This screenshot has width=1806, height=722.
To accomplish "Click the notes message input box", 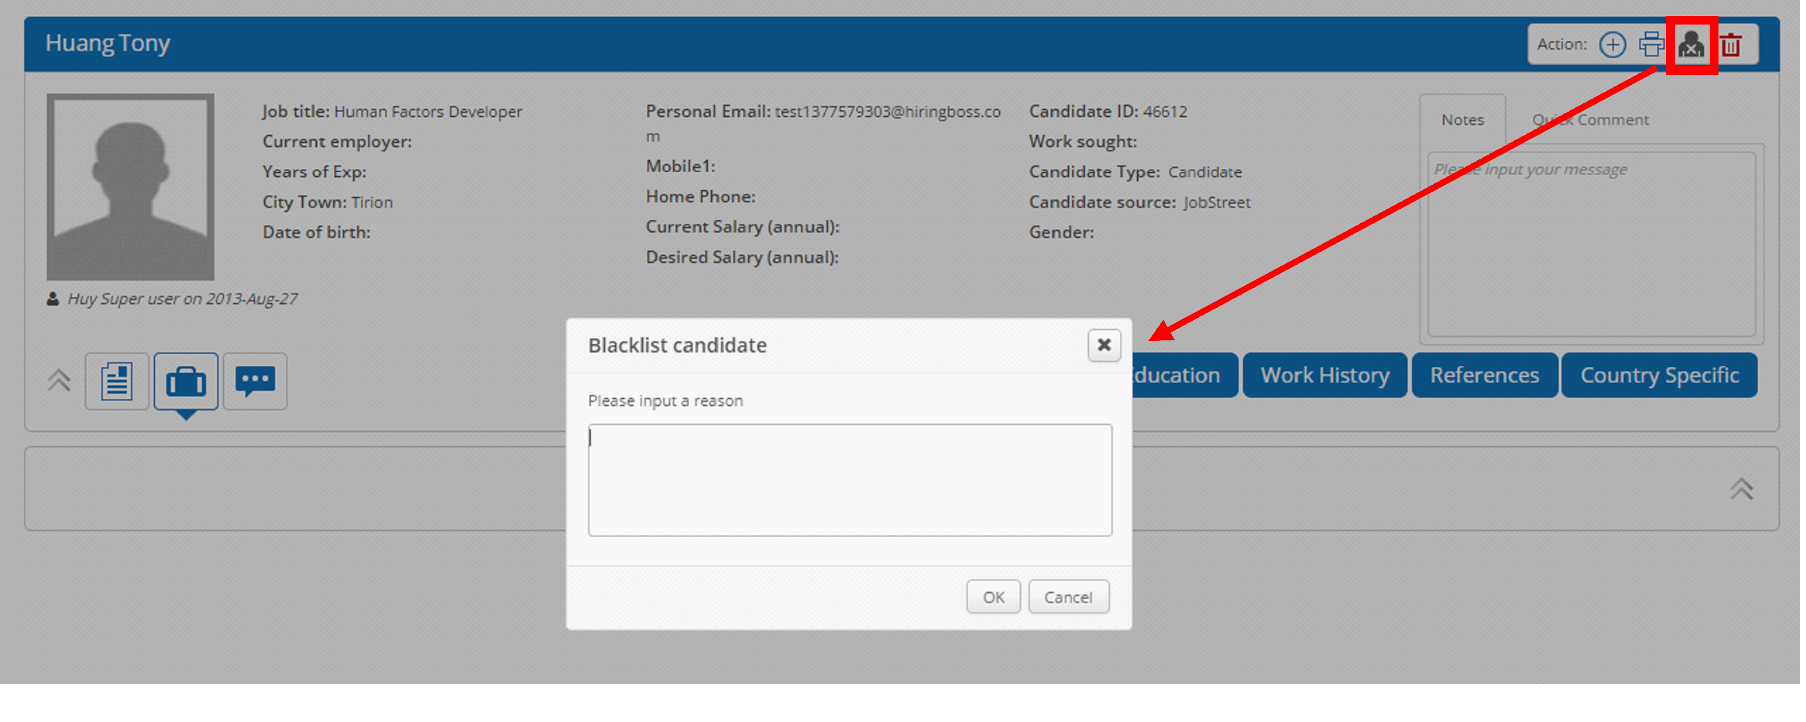I will tap(1592, 245).
